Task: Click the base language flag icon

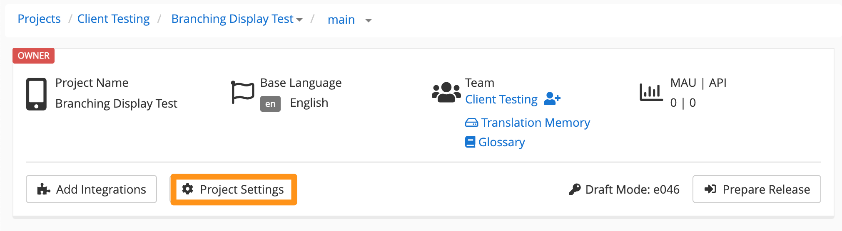Action: (x=242, y=92)
